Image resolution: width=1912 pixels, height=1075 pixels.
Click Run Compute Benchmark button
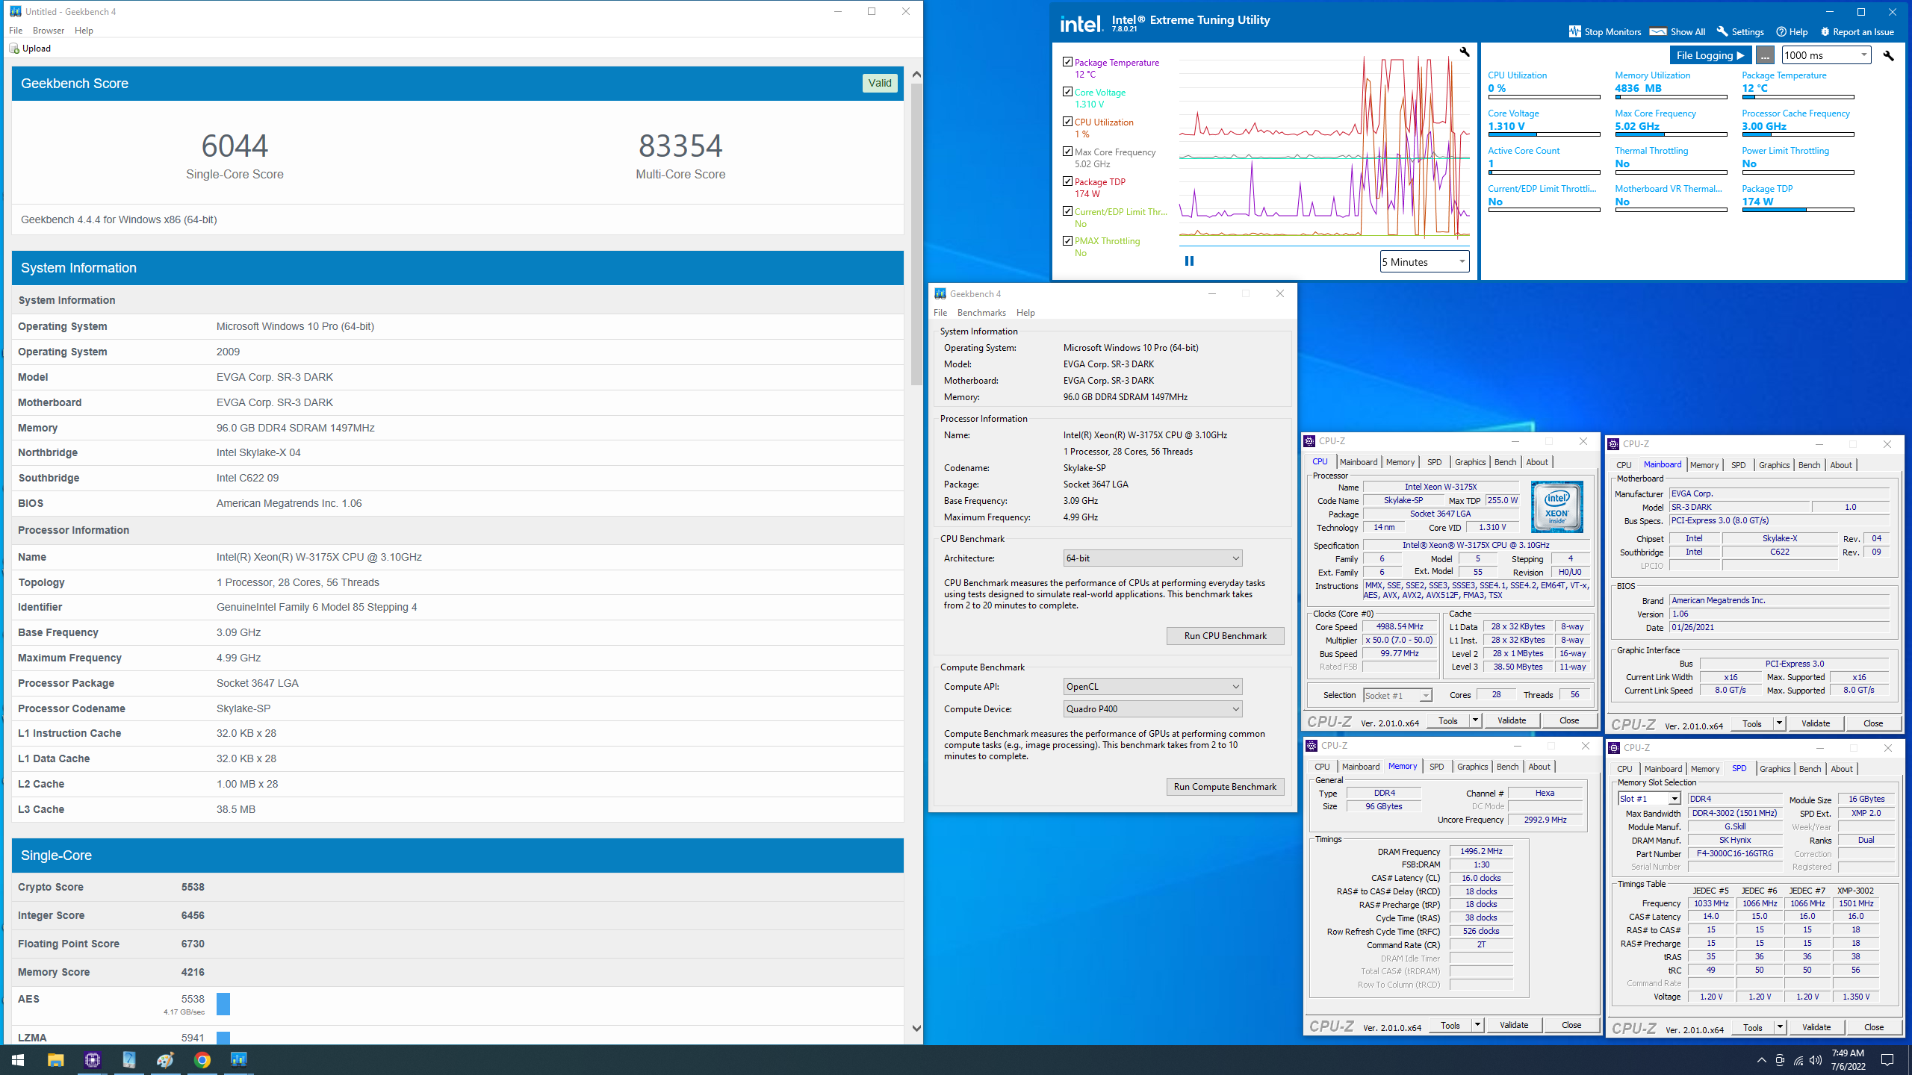pyautogui.click(x=1225, y=787)
